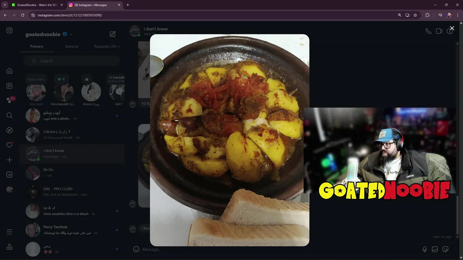Open Explore compass icon
Image resolution: width=463 pixels, height=260 pixels.
pyautogui.click(x=9, y=130)
